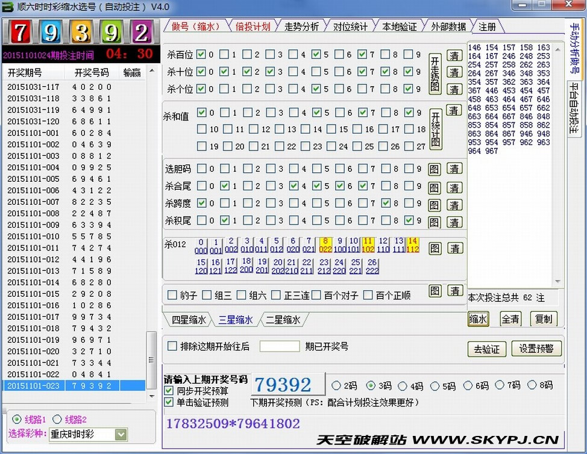Click the 清 button in the 杀百位 row
The height and width of the screenshot is (454, 587).
tap(454, 55)
